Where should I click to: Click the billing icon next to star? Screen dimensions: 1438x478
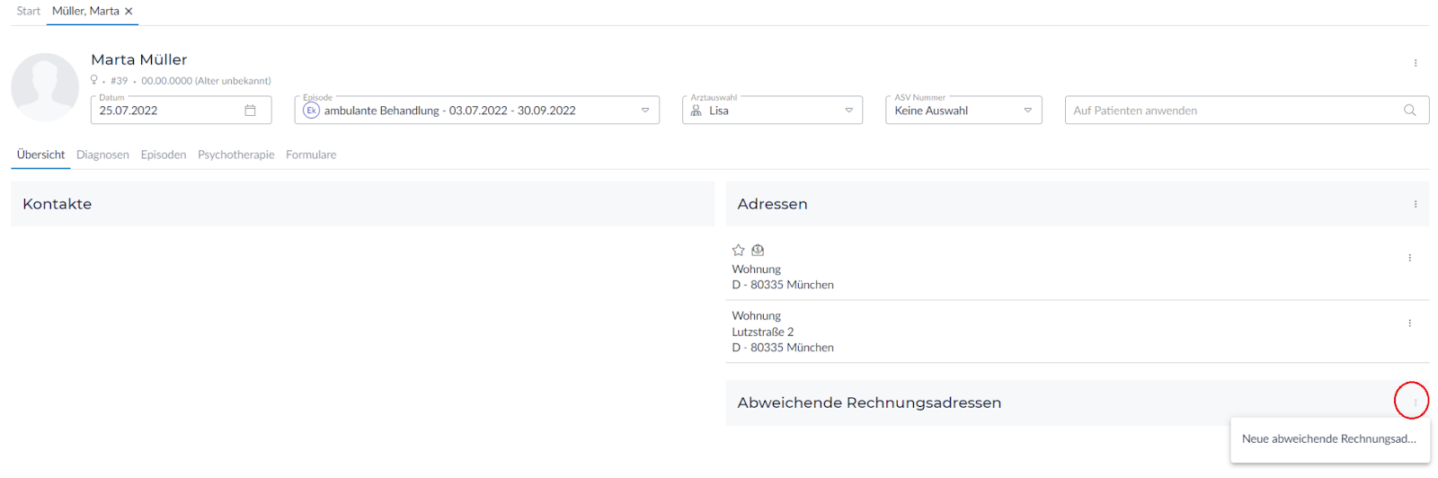coord(758,250)
